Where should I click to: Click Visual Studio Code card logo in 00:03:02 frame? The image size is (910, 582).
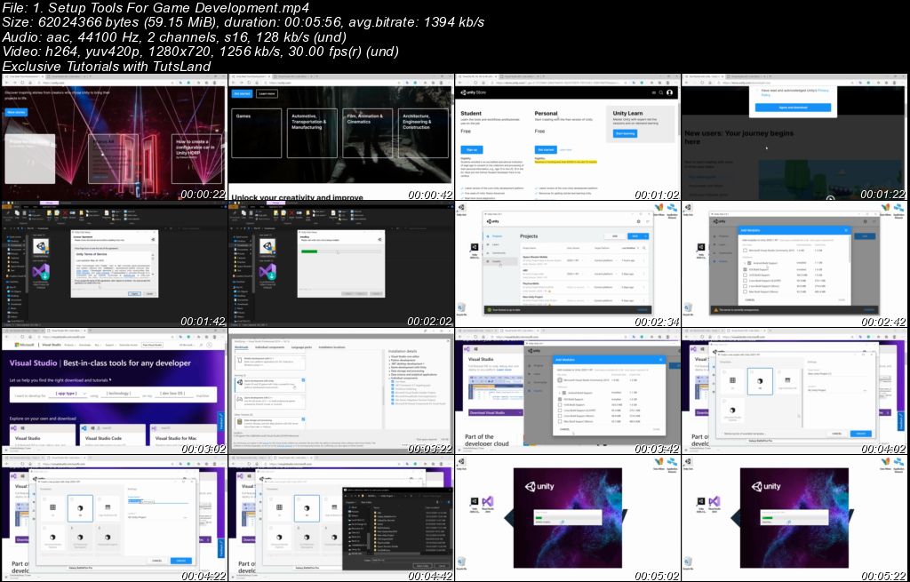[85, 428]
